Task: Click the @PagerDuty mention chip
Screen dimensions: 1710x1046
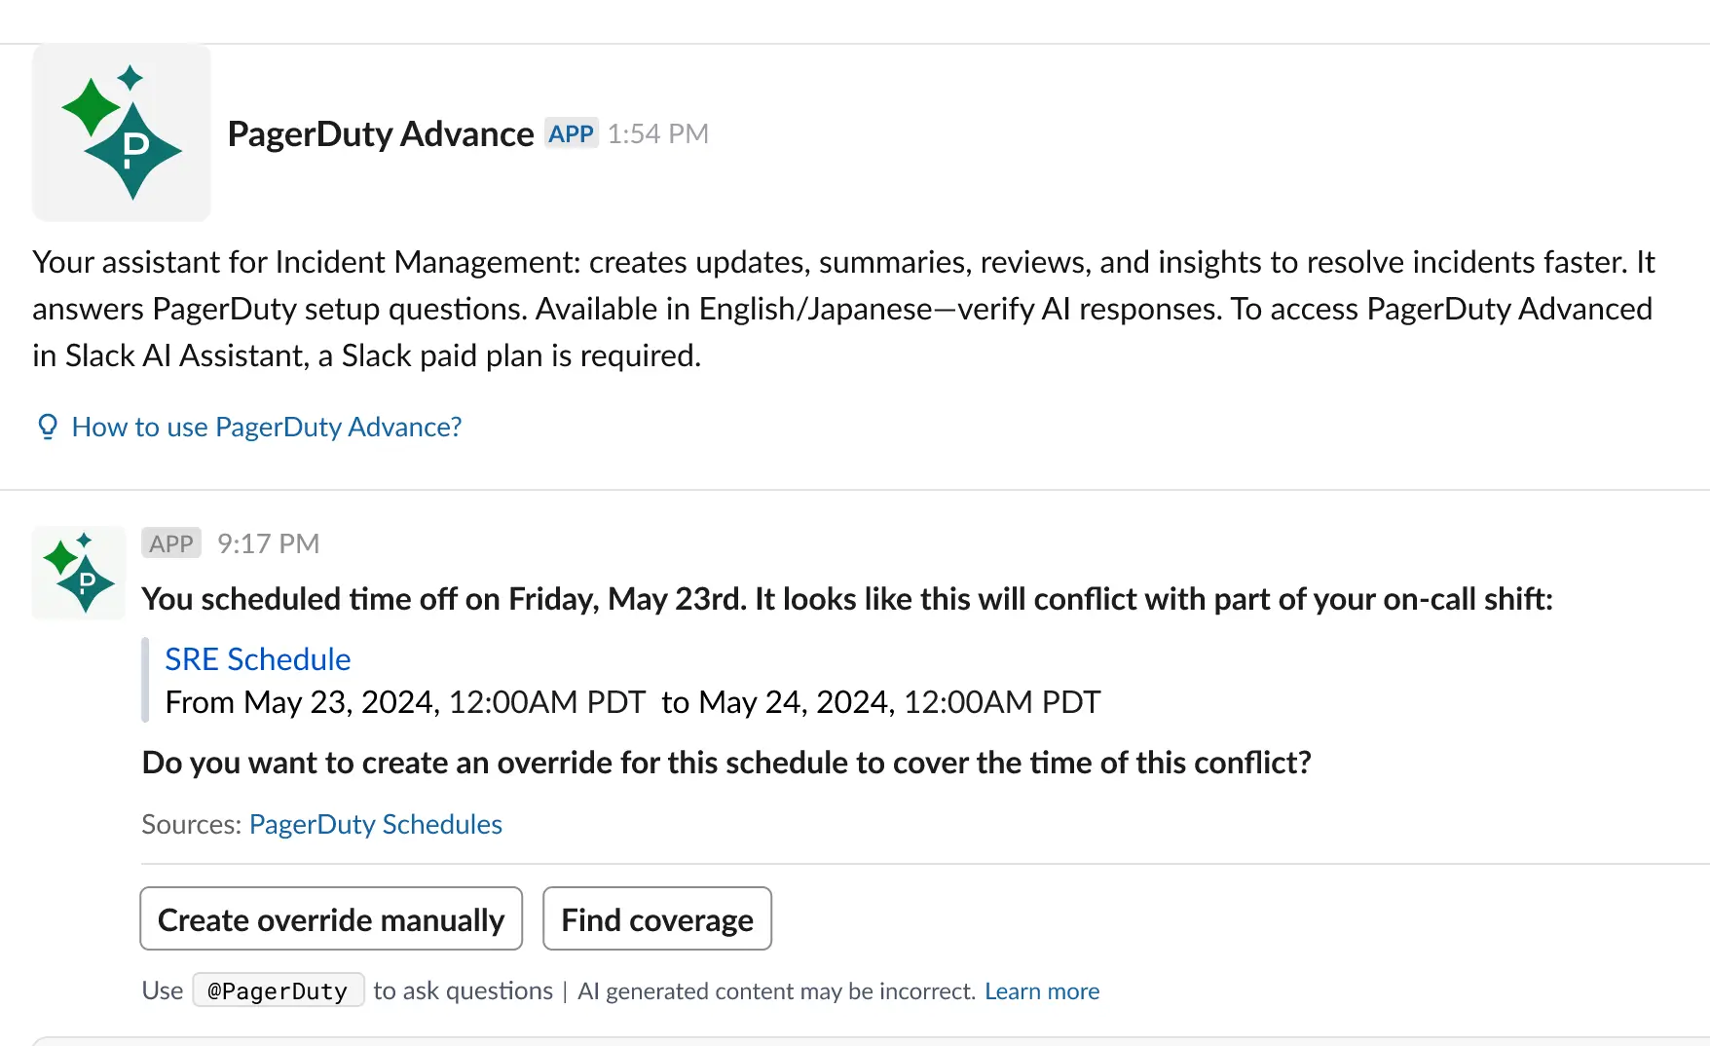Action: (x=279, y=990)
